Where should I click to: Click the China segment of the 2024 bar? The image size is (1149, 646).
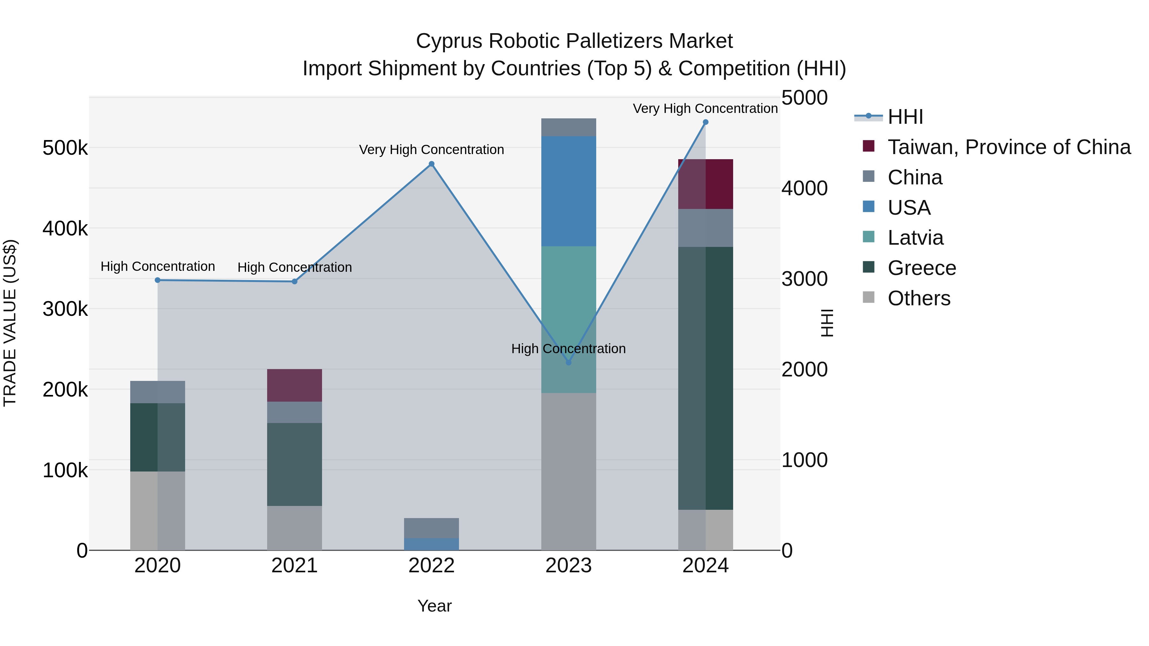click(706, 228)
